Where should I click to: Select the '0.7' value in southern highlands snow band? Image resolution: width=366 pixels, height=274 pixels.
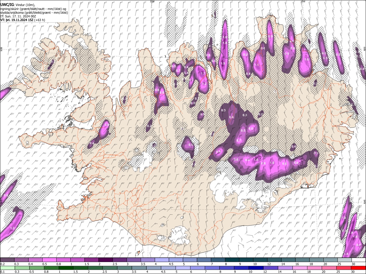238,140
